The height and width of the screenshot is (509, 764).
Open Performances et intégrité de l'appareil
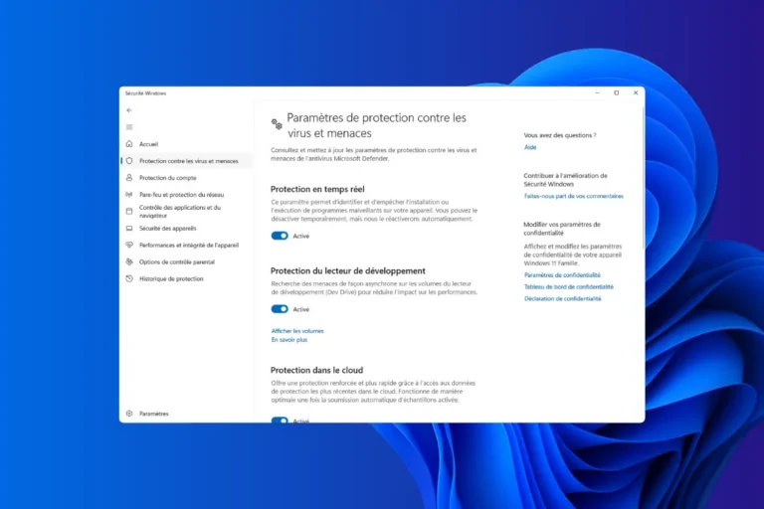pyautogui.click(x=189, y=245)
